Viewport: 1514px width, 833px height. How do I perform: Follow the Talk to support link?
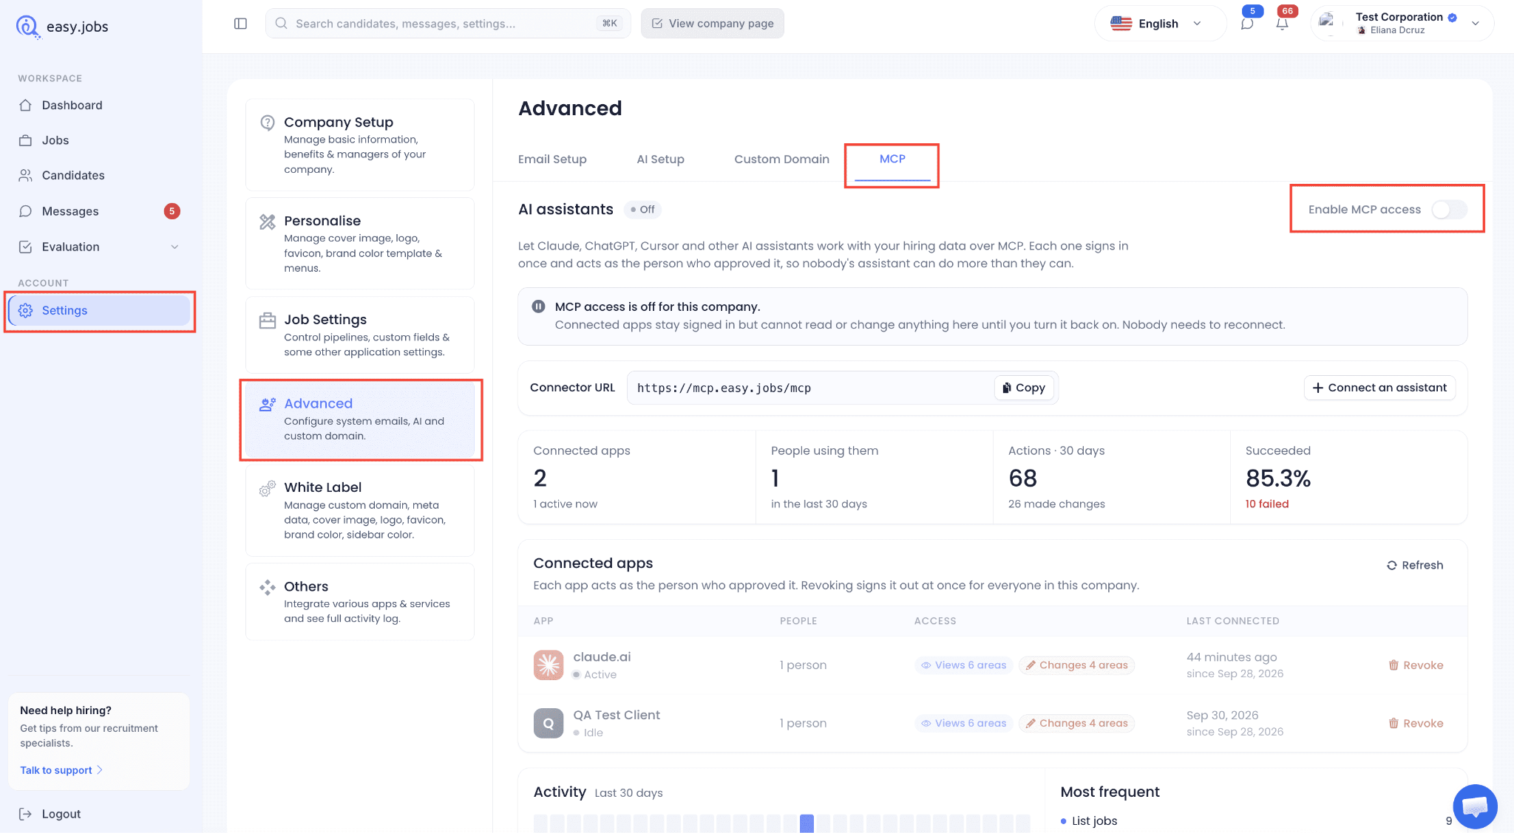click(61, 770)
